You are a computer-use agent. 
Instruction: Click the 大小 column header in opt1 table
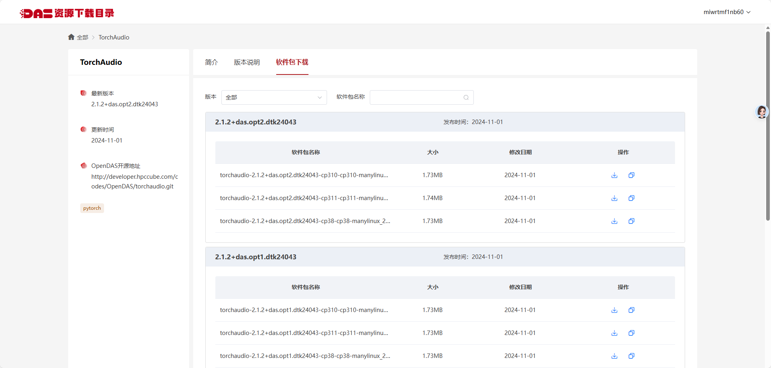(433, 287)
